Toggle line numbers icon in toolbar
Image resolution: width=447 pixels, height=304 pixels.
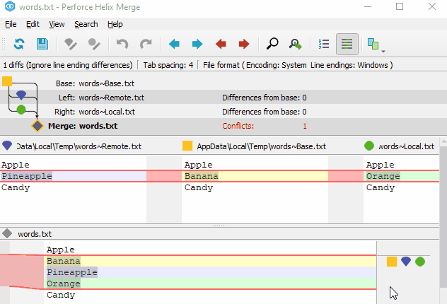[324, 44]
